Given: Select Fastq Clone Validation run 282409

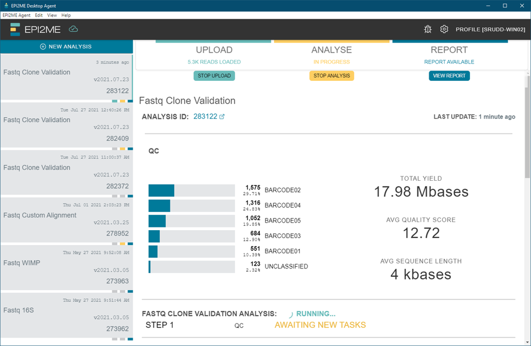Looking at the screenshot, I should click(66, 125).
